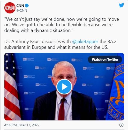Click the @CNN handle

(x=22, y=10)
